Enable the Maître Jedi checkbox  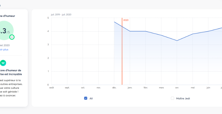[172, 98]
